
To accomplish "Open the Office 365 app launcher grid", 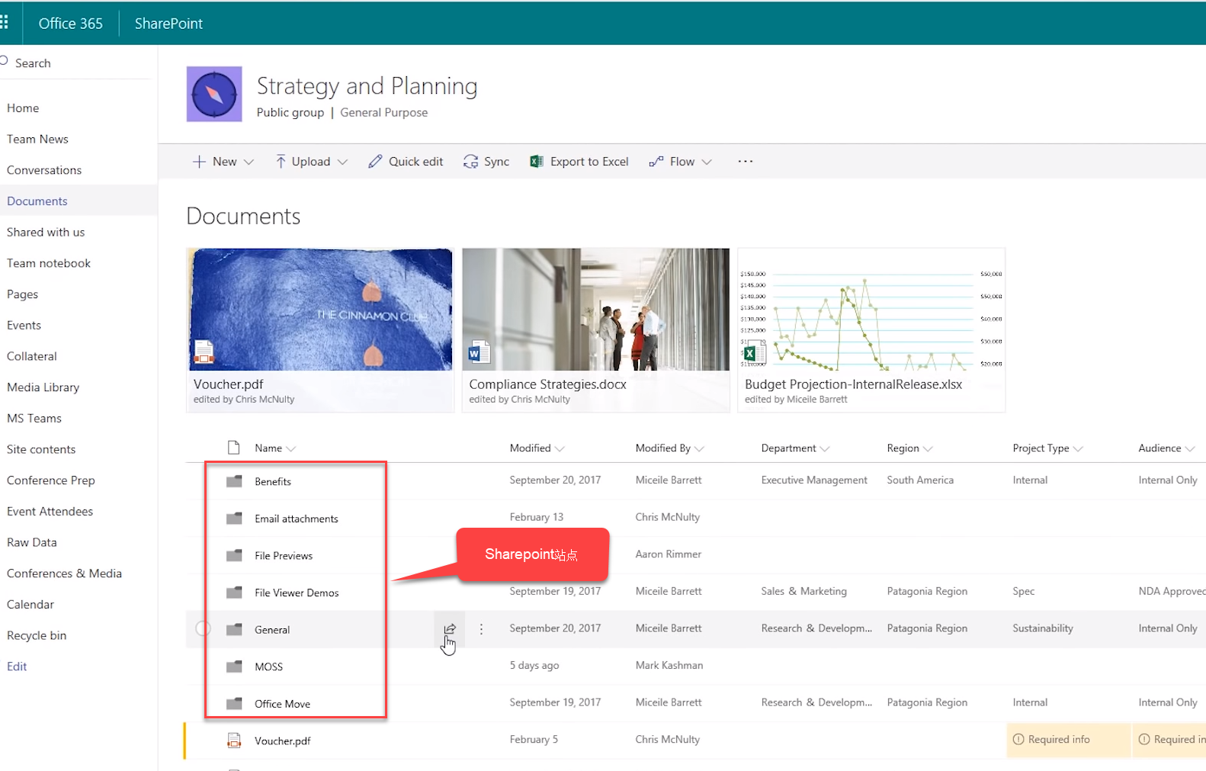I will 5,23.
